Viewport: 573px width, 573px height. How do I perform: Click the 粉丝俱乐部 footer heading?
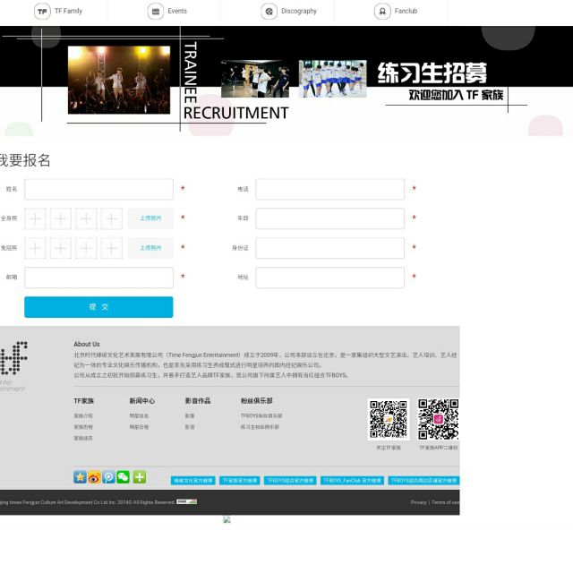(x=257, y=401)
